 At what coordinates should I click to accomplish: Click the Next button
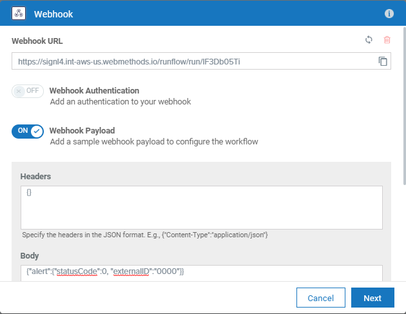[372, 298]
